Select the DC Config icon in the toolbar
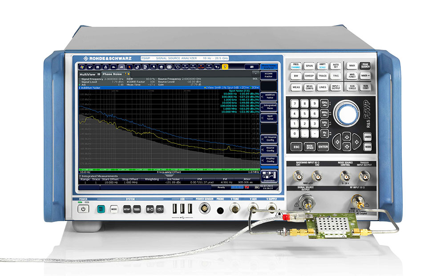Screen dimensions: 445x276 coord(193,68)
